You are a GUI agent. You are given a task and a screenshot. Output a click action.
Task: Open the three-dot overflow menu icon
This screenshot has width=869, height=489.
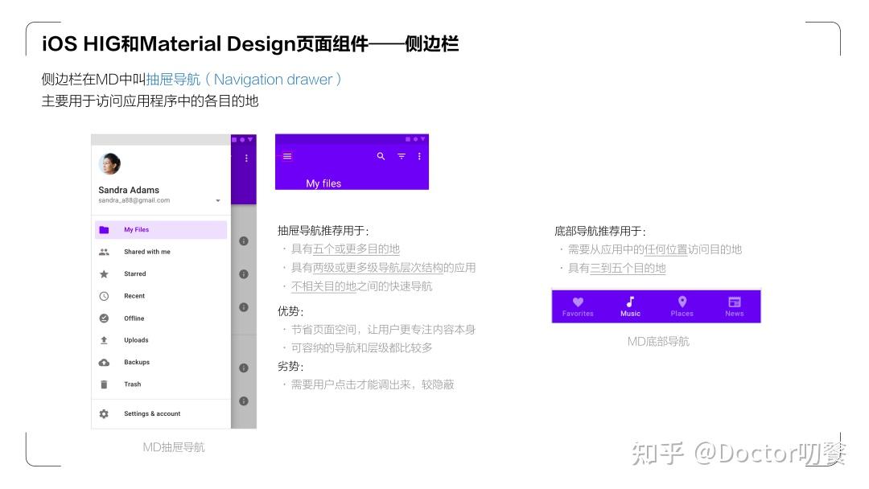(x=419, y=157)
